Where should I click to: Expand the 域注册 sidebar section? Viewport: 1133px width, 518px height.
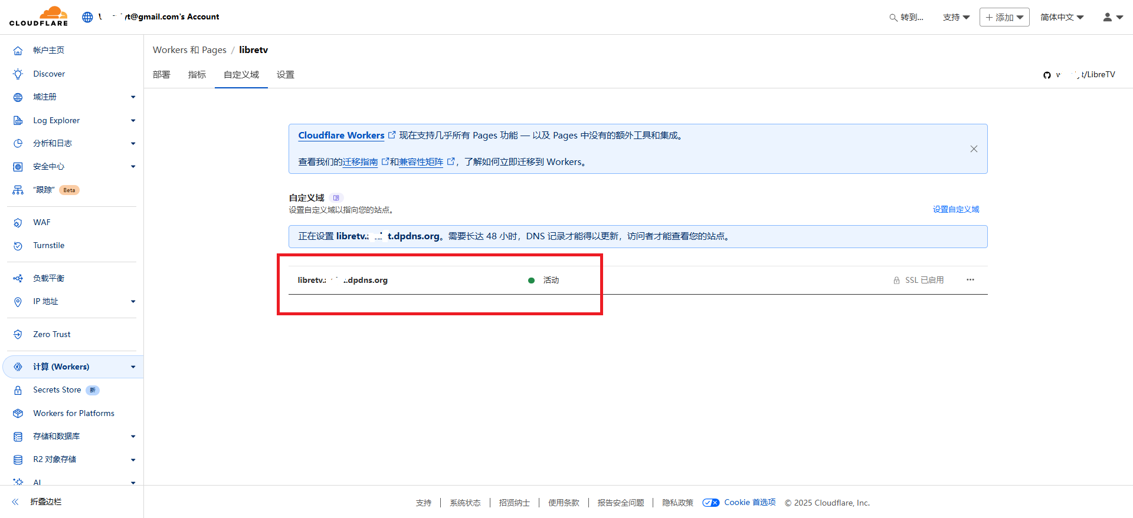point(133,97)
